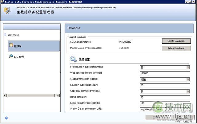
Task: Click the Create Database... button
Action: pyautogui.click(x=176, y=41)
